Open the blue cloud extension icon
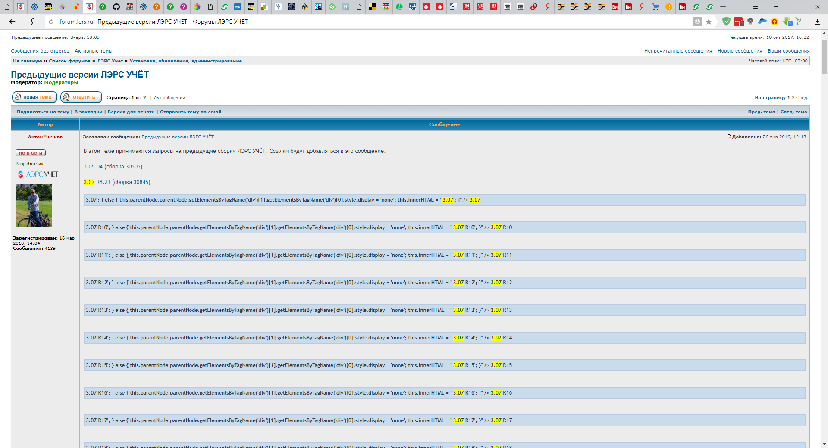 pyautogui.click(x=762, y=21)
